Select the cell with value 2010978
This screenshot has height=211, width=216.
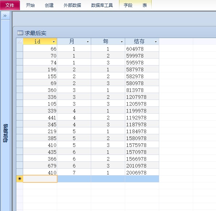142,165
